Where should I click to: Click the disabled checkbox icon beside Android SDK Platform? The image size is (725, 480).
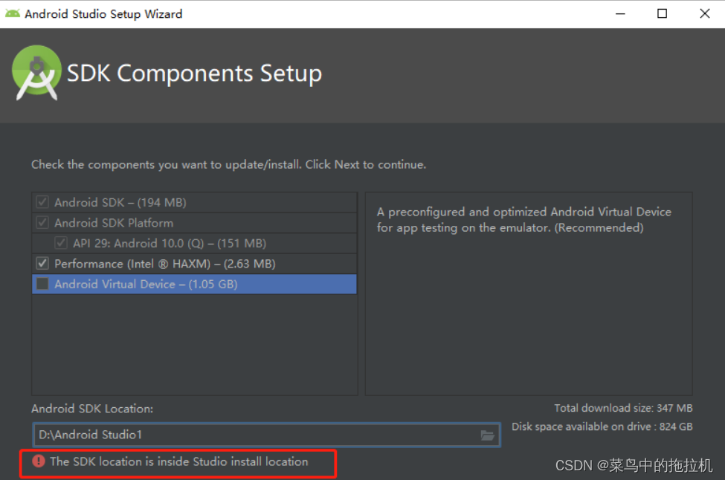click(42, 222)
